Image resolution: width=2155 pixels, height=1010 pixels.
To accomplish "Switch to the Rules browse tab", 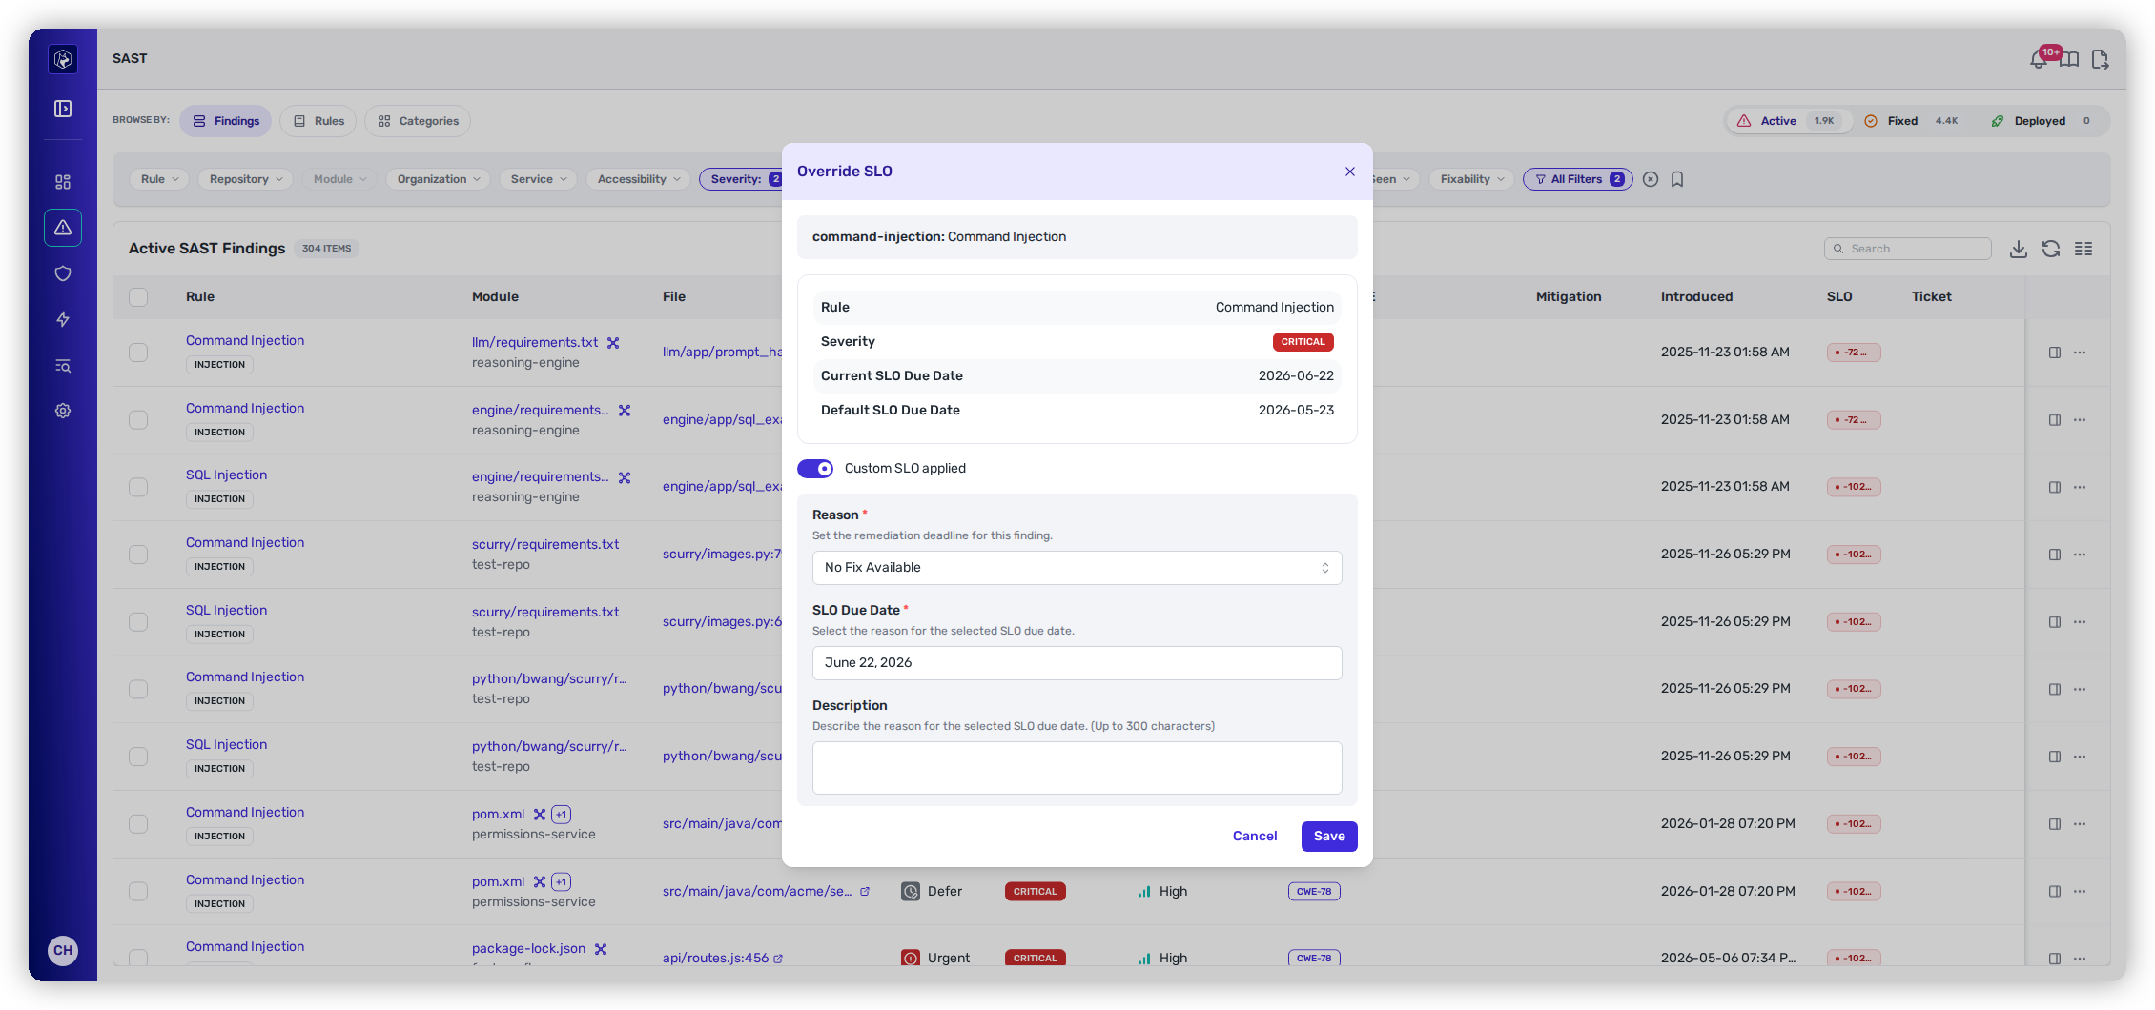I will (318, 121).
